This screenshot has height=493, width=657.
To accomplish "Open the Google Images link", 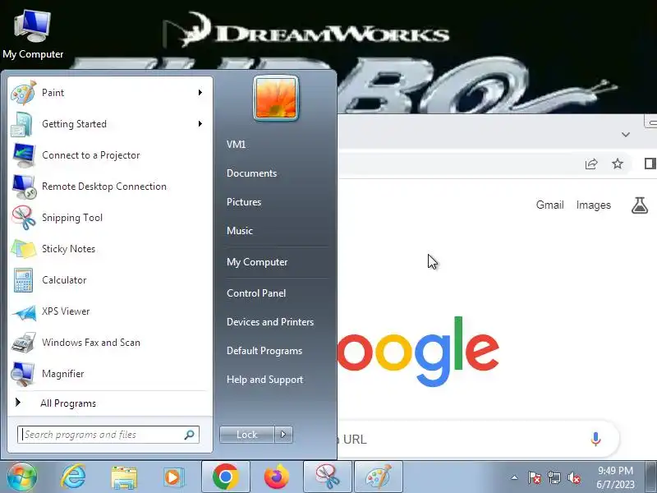I will (593, 205).
